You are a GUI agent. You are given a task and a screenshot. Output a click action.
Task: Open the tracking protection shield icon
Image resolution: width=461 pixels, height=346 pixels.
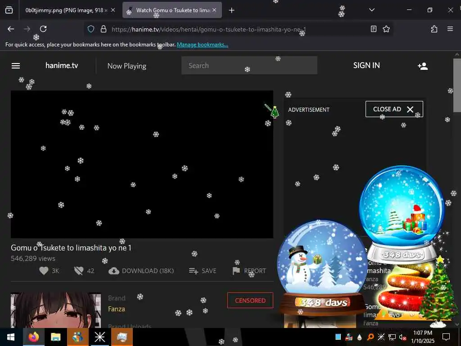91,29
